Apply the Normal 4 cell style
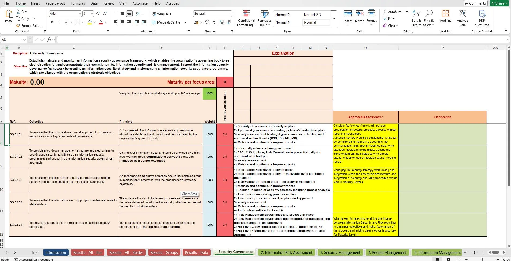 click(283, 22)
